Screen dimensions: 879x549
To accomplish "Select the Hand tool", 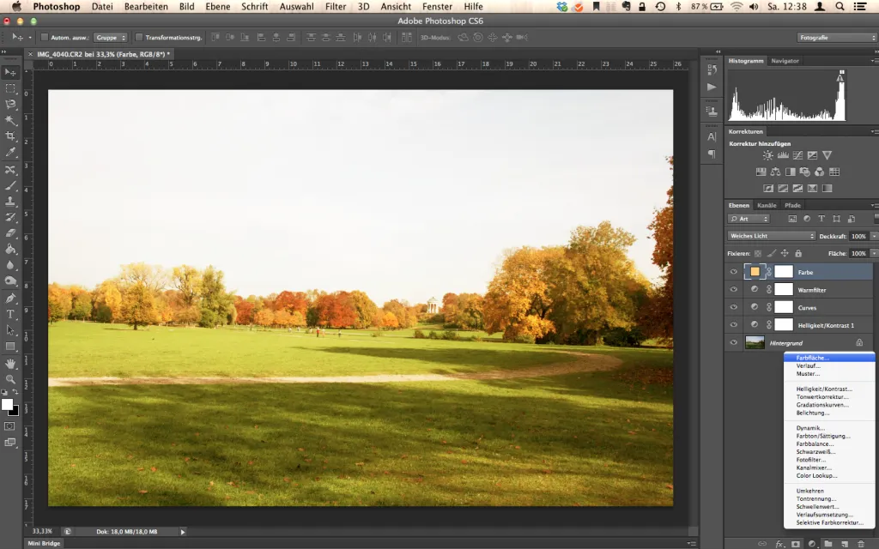I will [x=10, y=364].
